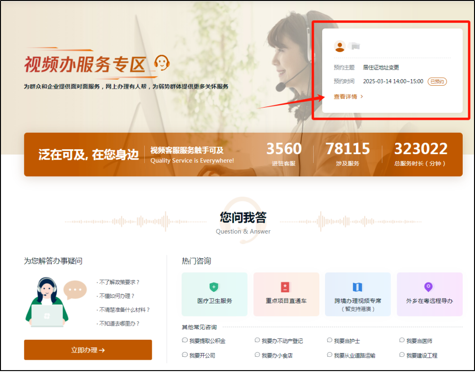This screenshot has width=475, height=372.
Task: Click the chat bubble icon before 我要提取公积金
Action: point(184,340)
